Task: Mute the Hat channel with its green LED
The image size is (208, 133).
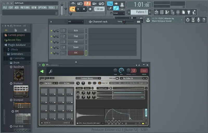Action: 51,42
